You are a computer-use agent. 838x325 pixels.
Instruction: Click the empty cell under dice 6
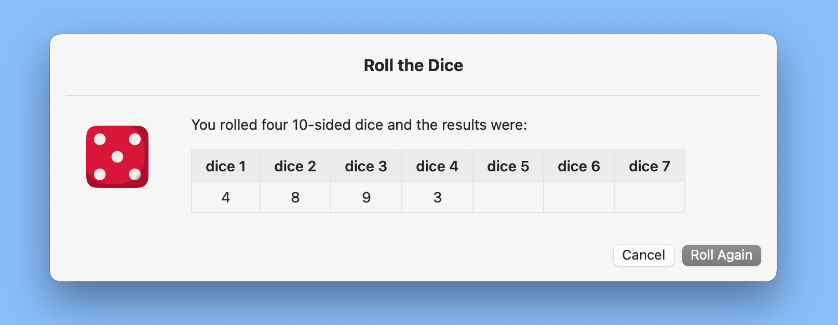pos(579,197)
